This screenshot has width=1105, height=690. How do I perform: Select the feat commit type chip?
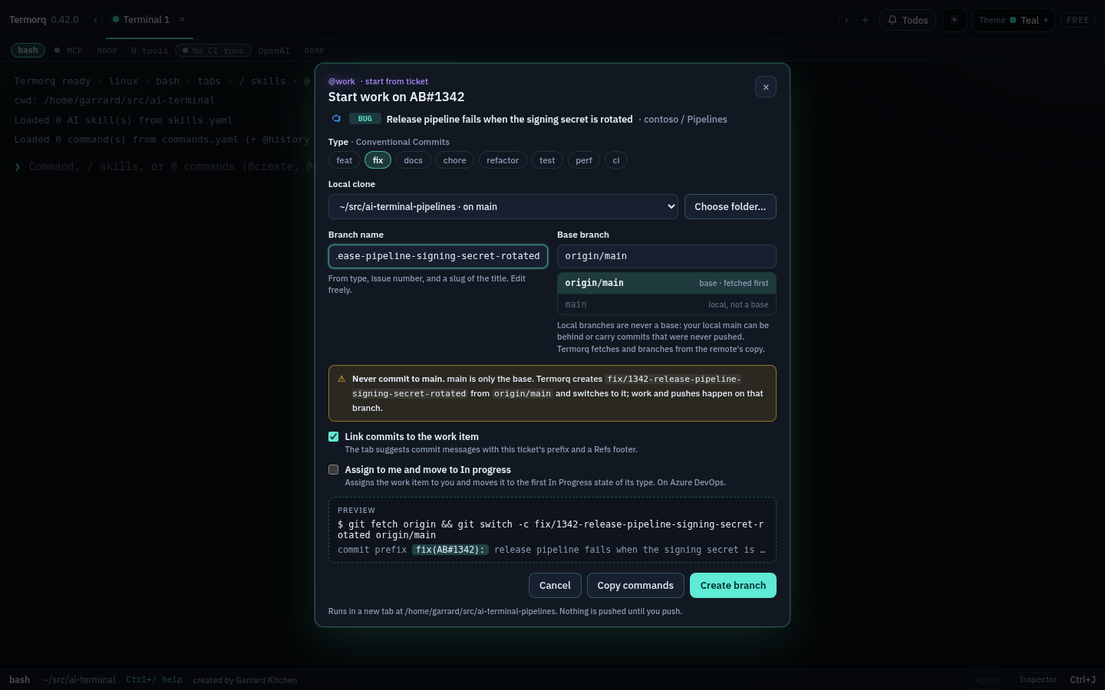point(345,160)
